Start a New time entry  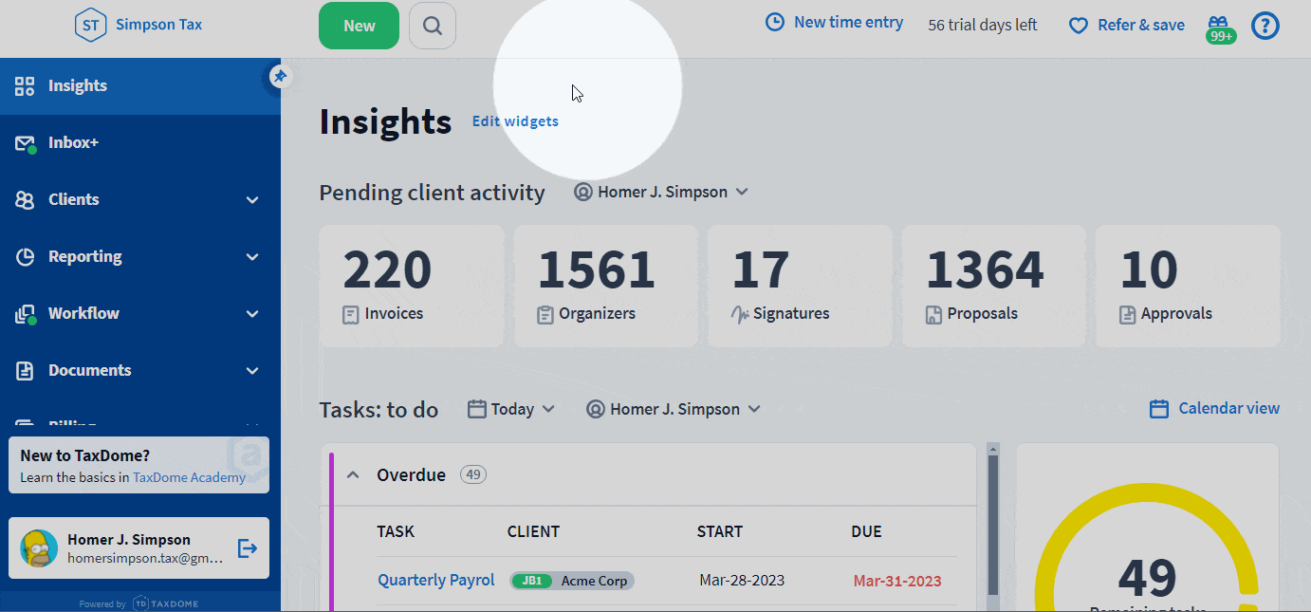coord(835,22)
